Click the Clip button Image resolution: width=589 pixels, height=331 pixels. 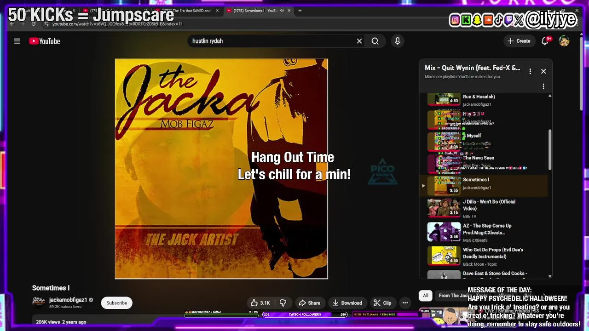click(382, 303)
